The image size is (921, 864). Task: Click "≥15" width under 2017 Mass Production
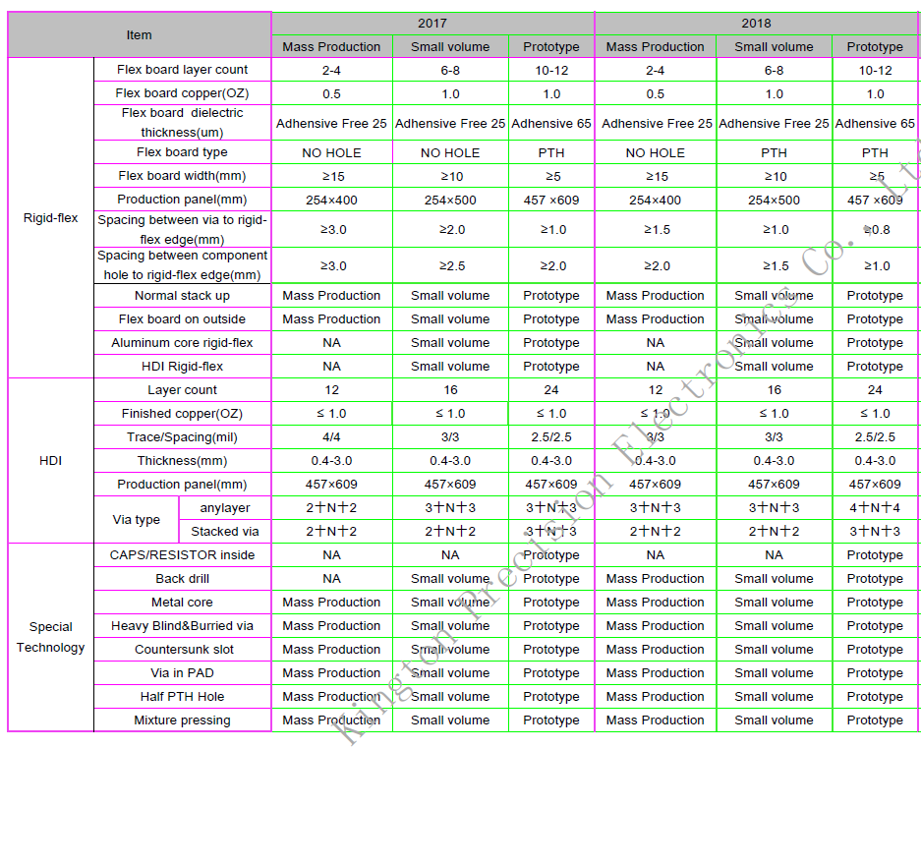331,176
